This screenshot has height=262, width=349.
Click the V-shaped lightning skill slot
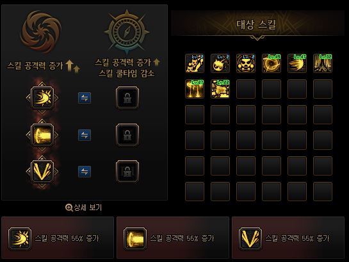[x=42, y=172]
